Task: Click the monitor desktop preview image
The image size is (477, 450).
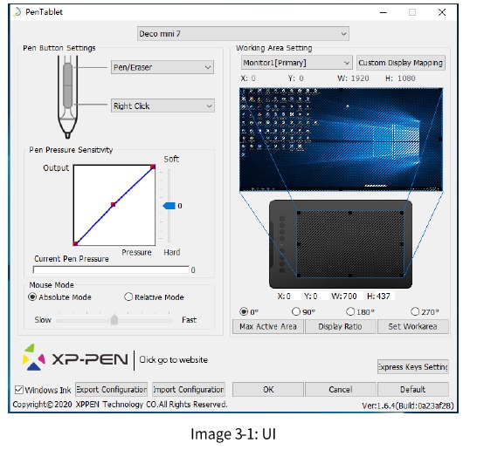Action: coord(341,140)
